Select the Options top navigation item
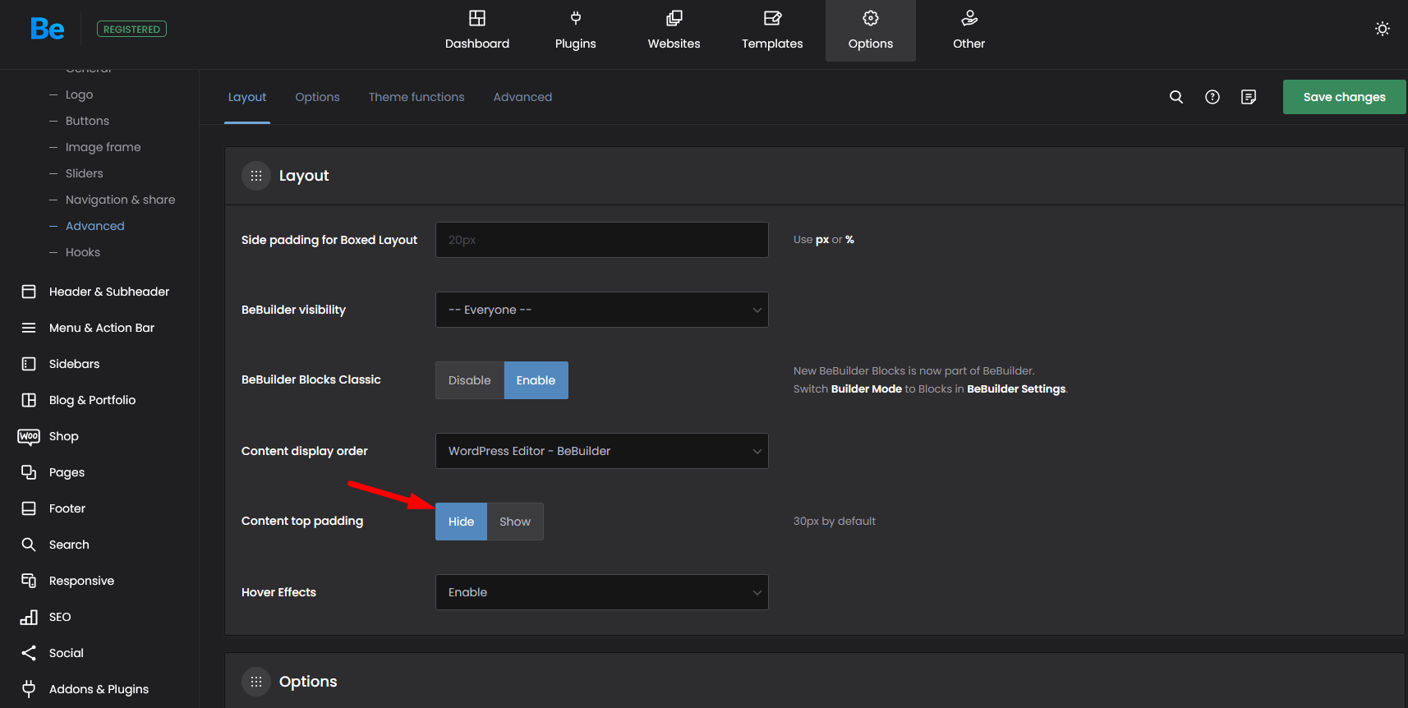 click(x=871, y=31)
